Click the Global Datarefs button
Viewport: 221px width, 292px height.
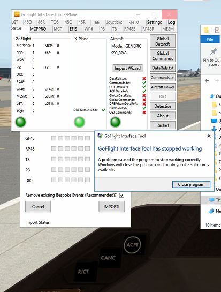click(163, 41)
